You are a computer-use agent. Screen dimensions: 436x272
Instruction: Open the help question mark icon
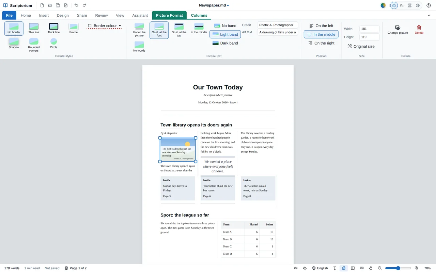[x=429, y=5]
